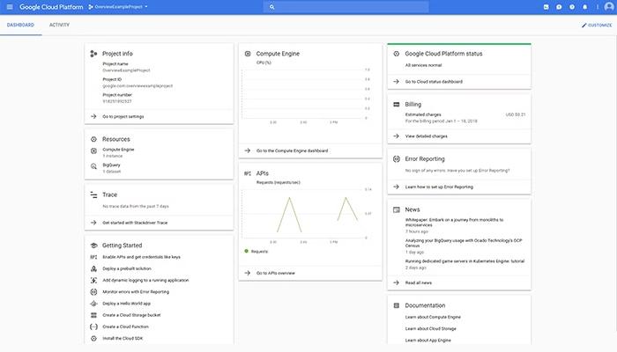Open Enable APIs and get credentials link
The image size is (617, 352).
click(x=141, y=257)
